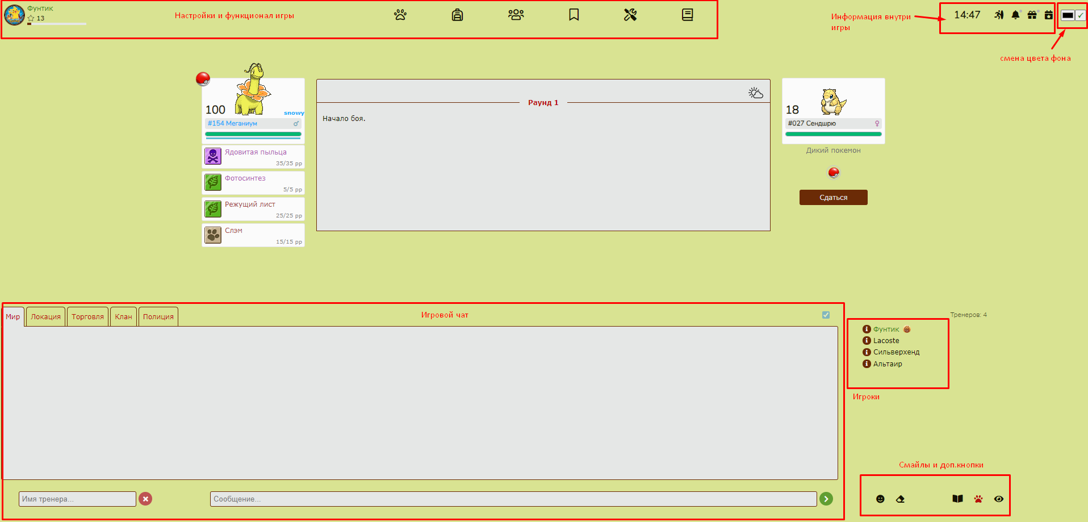Viewport: 1088px width, 522px height.
Task: Open the gift box icon
Action: point(1032,15)
